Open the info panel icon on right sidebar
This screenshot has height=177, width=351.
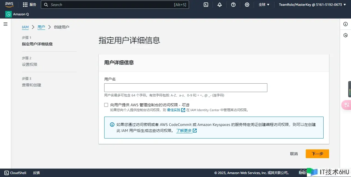346,24
